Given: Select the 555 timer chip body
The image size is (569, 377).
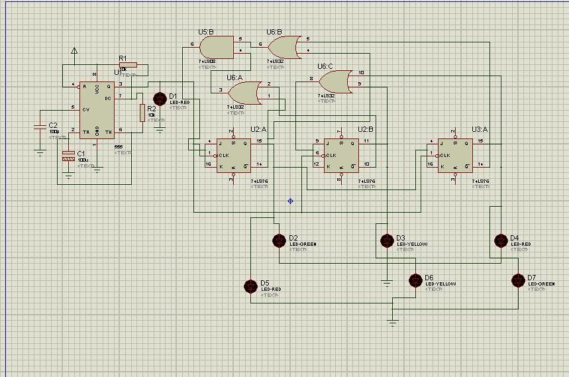Looking at the screenshot, I should coord(97,110).
